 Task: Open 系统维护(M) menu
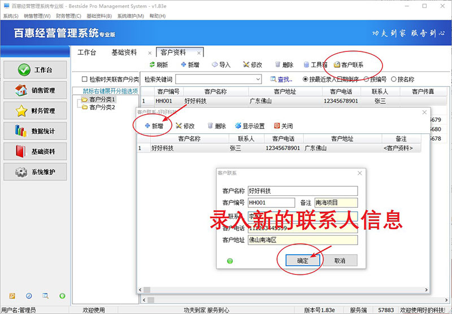[x=131, y=16]
